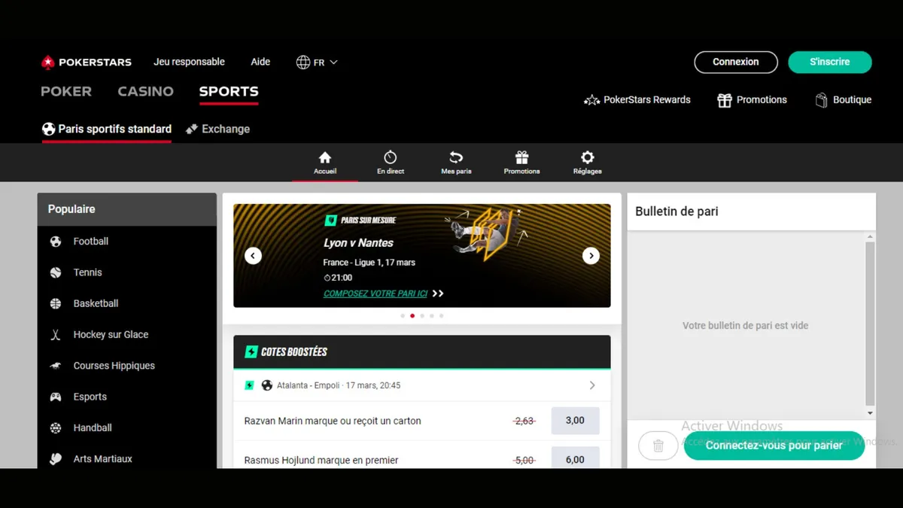Select the third carousel dot indicator
903x508 pixels.
pos(422,316)
